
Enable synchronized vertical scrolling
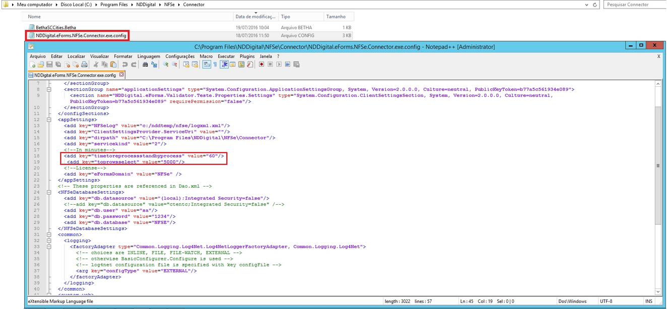click(x=185, y=64)
